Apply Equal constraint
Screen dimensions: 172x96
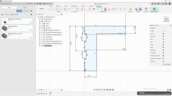[94, 9]
